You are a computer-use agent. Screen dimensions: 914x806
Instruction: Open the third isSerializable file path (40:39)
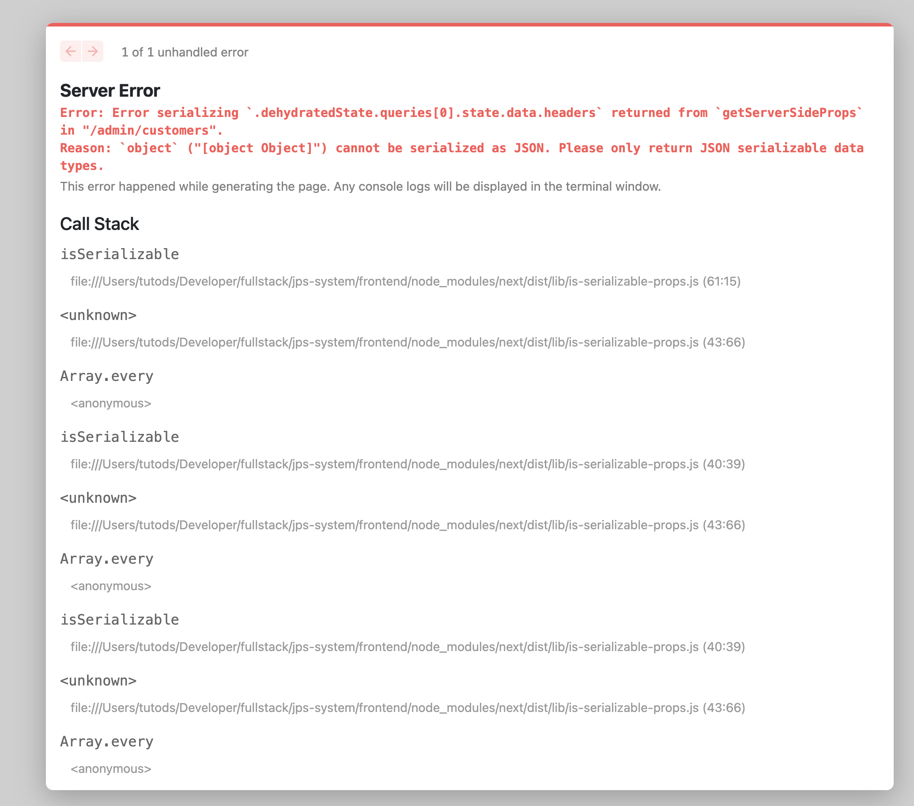408,647
